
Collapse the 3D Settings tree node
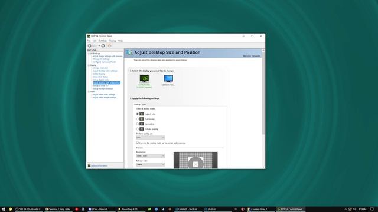(x=89, y=54)
